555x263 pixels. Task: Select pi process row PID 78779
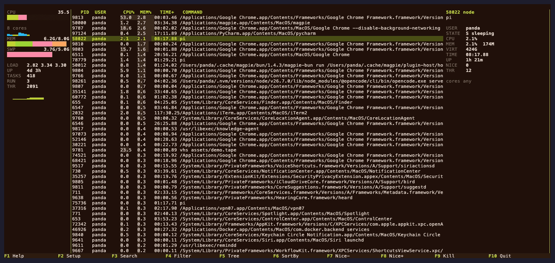[x=257, y=60]
